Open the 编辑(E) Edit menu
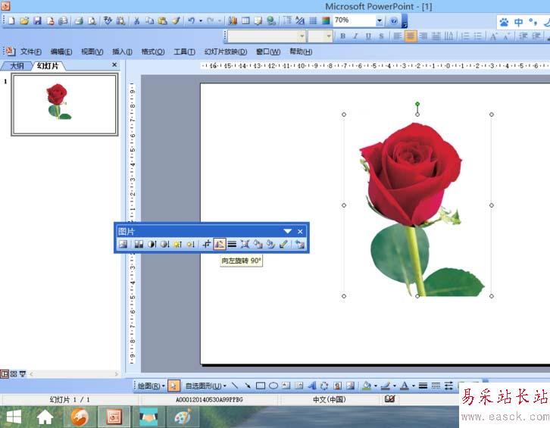The image size is (550, 428). [x=61, y=52]
